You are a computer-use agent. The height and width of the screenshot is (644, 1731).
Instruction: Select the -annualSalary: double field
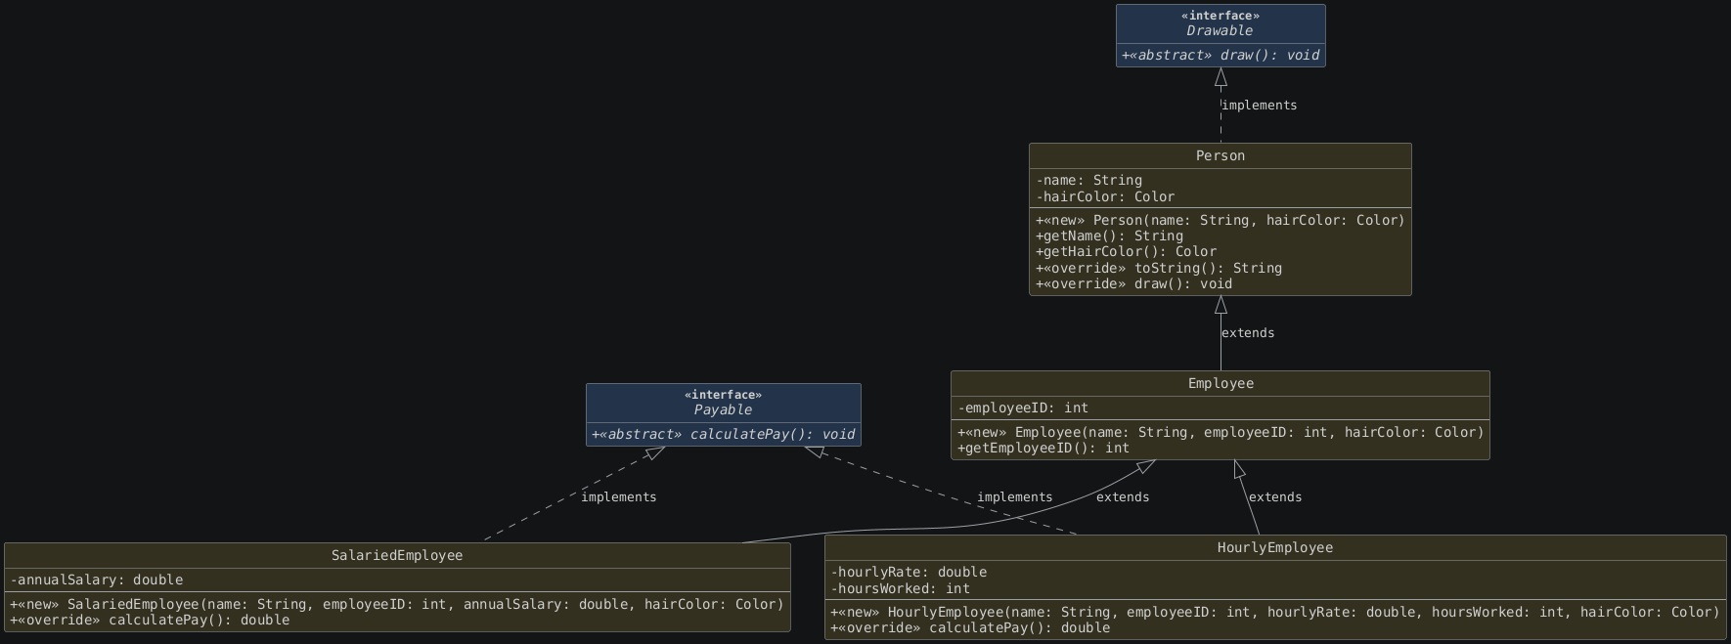[97, 580]
